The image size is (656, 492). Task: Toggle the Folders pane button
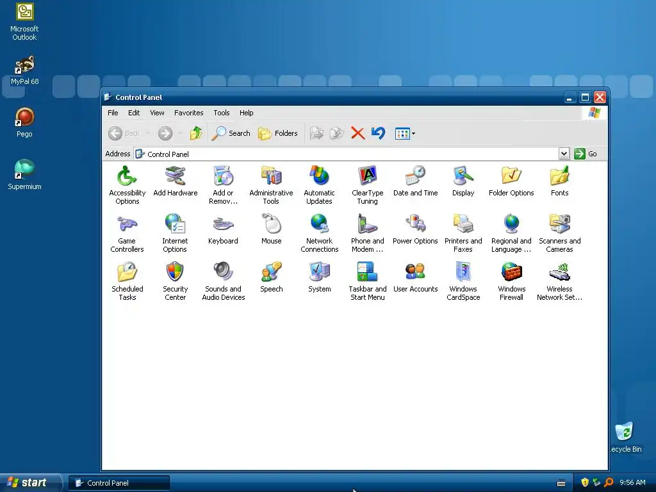tap(278, 133)
